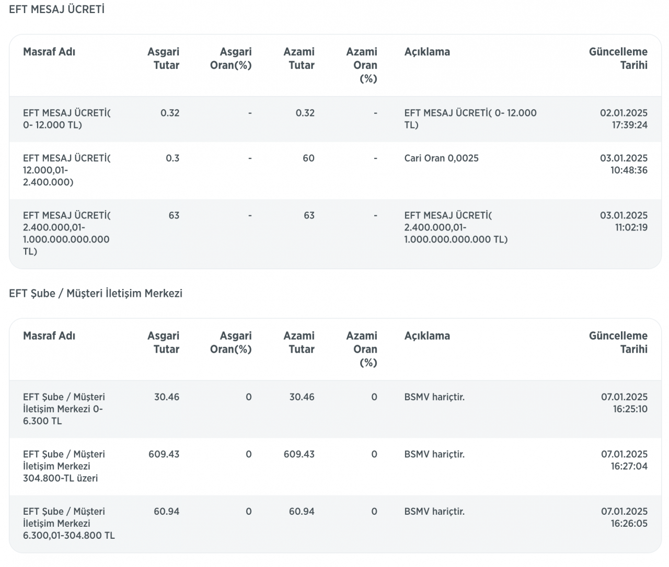Select fee name EFT MESAJ ÜCRETİ( 0- 12.000 TL)
669x567 pixels.
(67, 119)
